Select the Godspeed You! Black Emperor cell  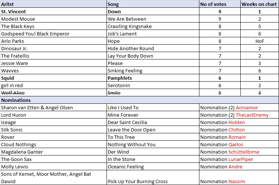[53, 34]
